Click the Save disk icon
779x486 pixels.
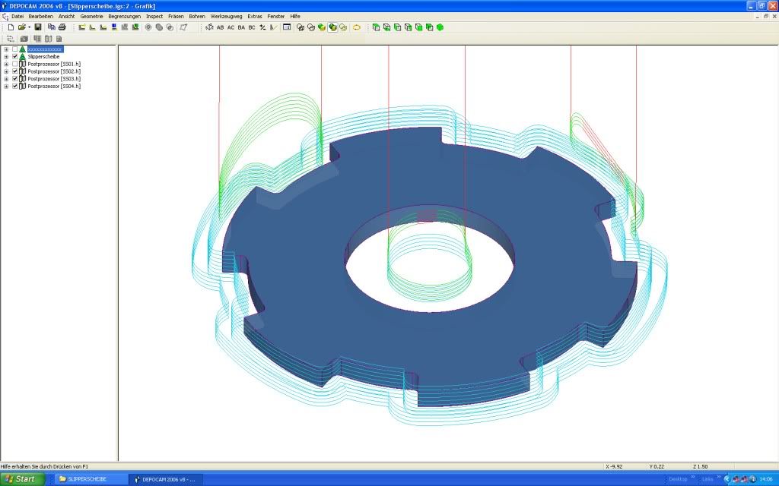(37, 27)
